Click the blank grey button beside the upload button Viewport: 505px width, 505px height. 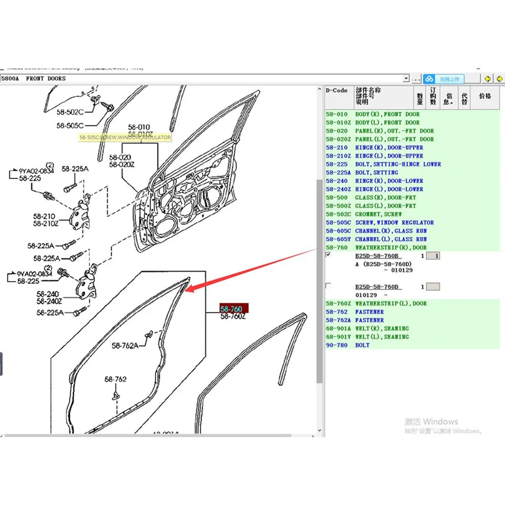(472, 79)
